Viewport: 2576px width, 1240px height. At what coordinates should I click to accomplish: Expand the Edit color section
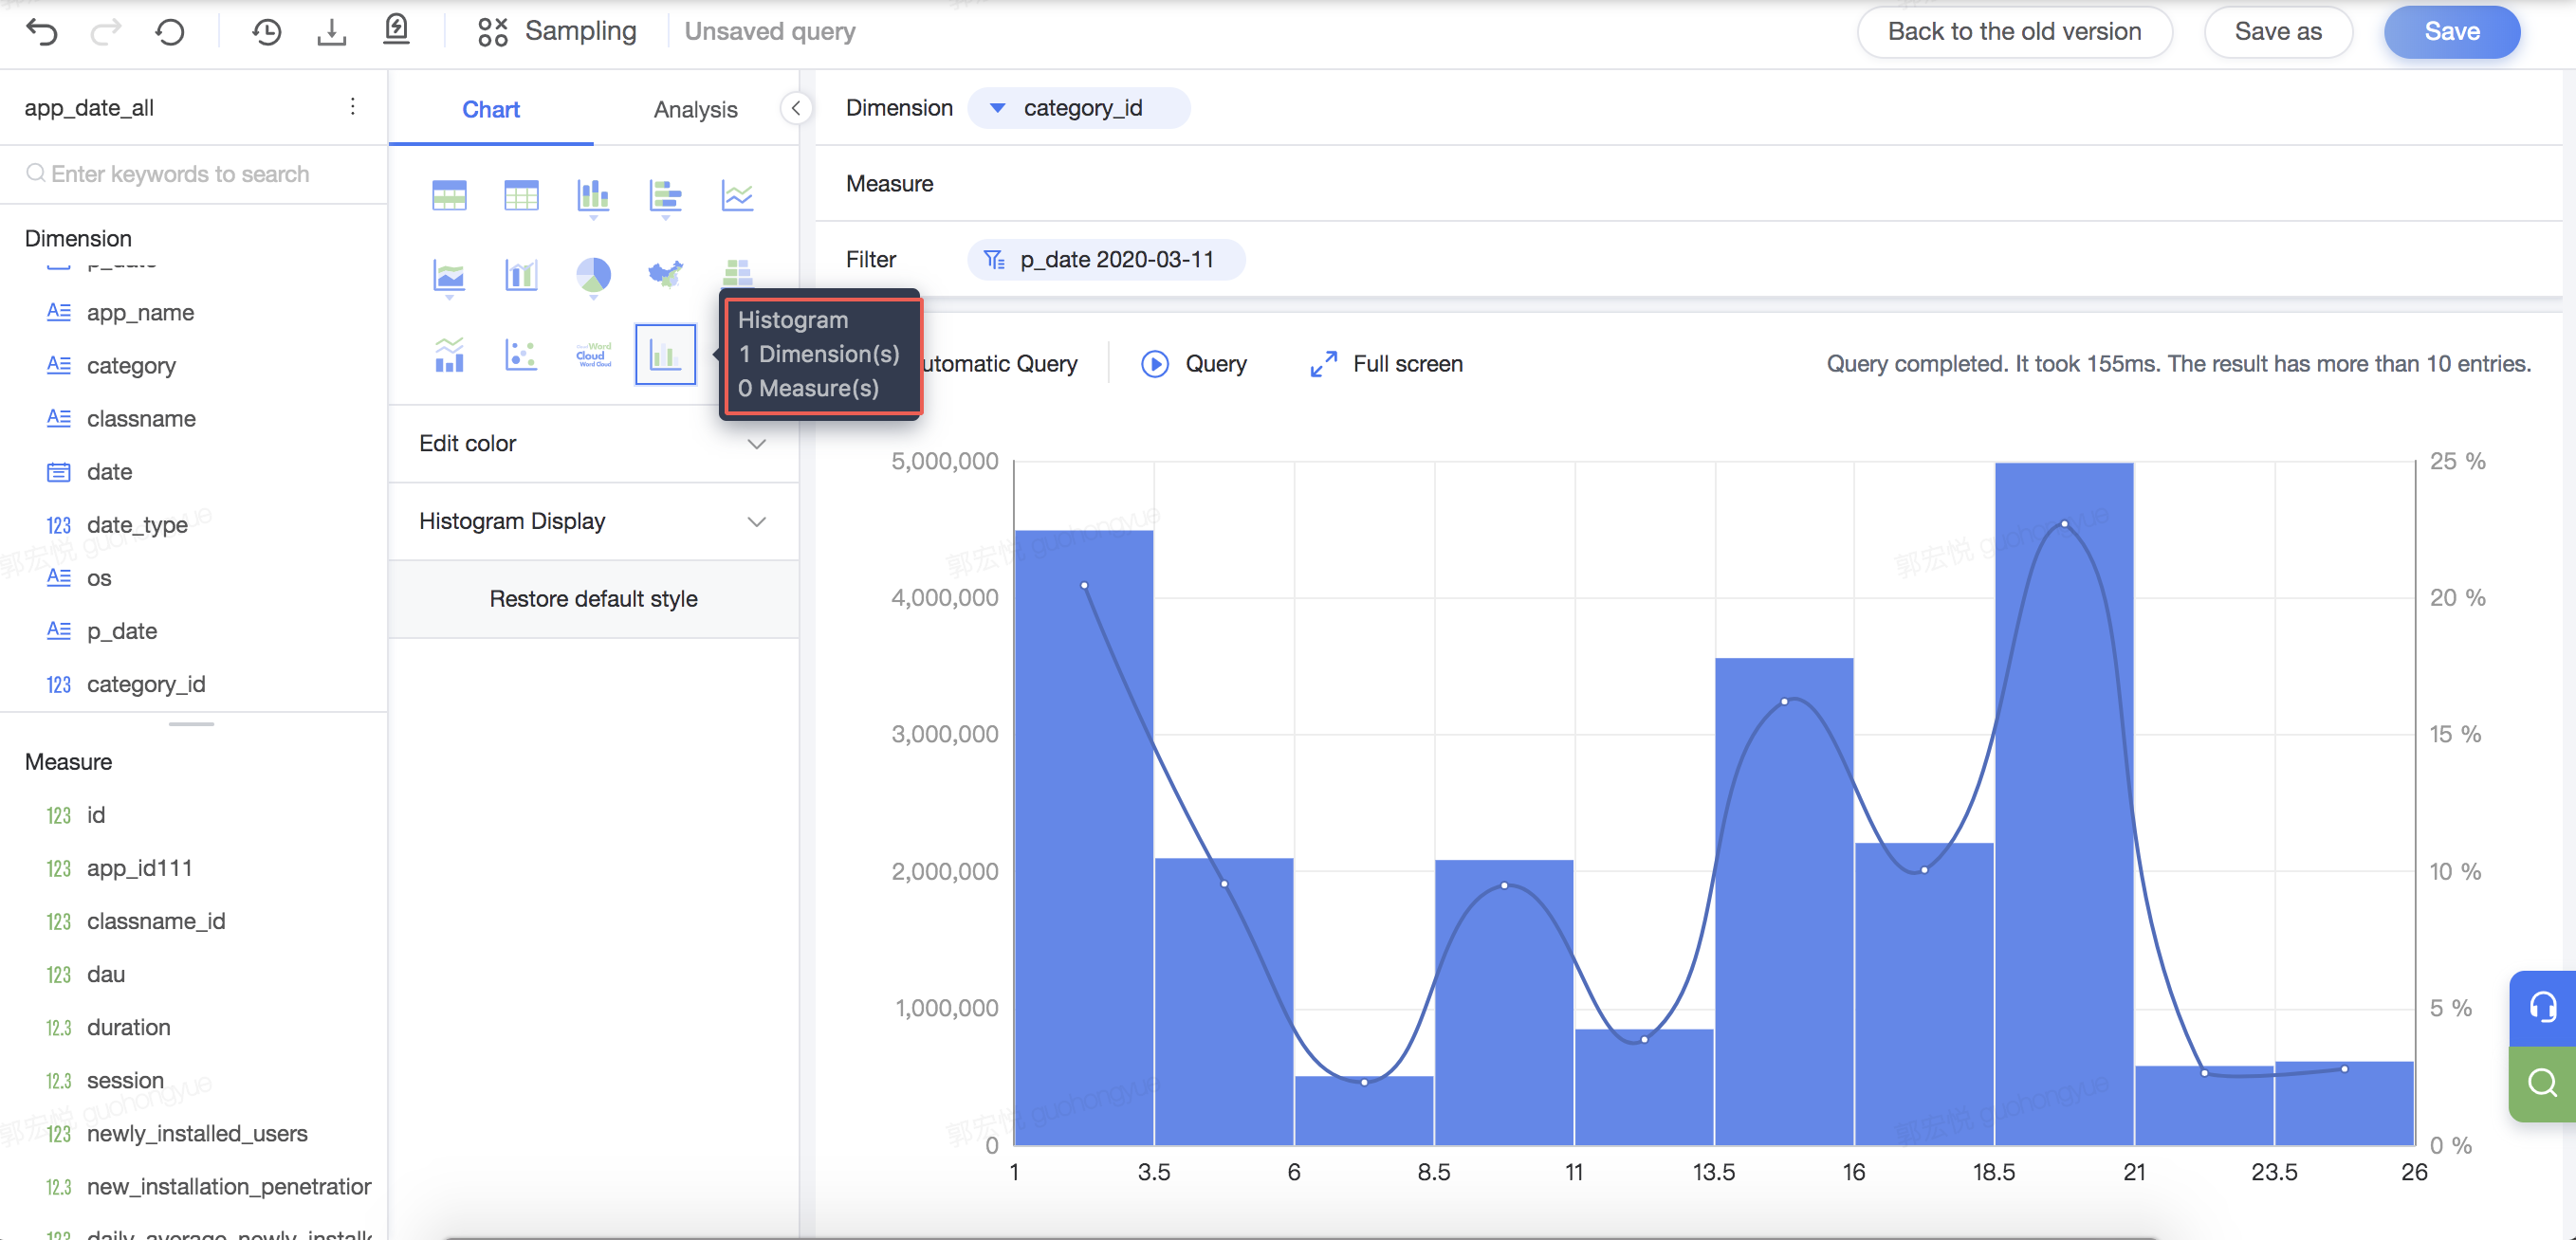pos(593,444)
